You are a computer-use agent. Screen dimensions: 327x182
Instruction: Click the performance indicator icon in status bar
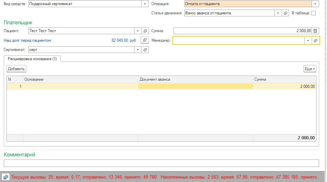[5, 177]
